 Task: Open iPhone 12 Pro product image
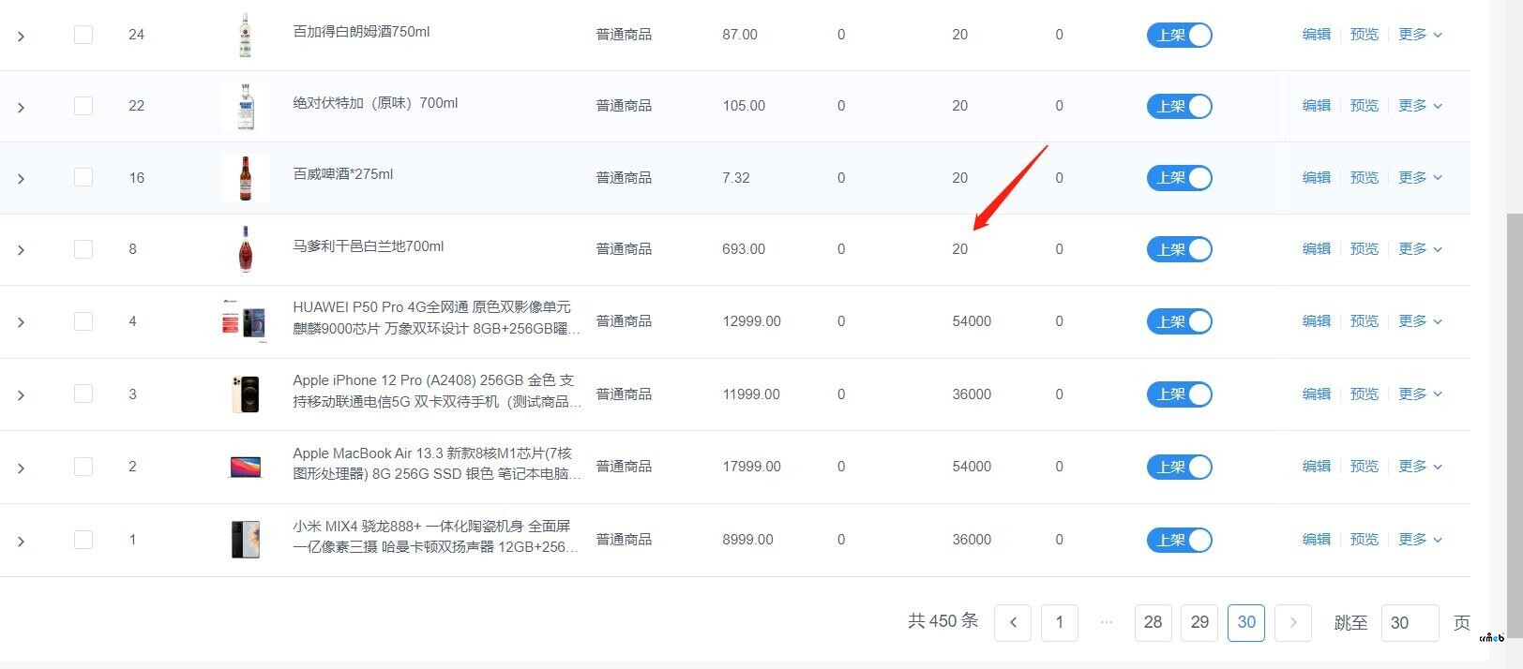pos(246,394)
